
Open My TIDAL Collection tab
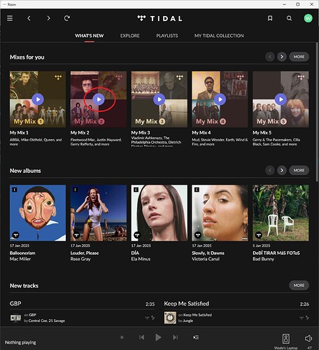coord(219,36)
